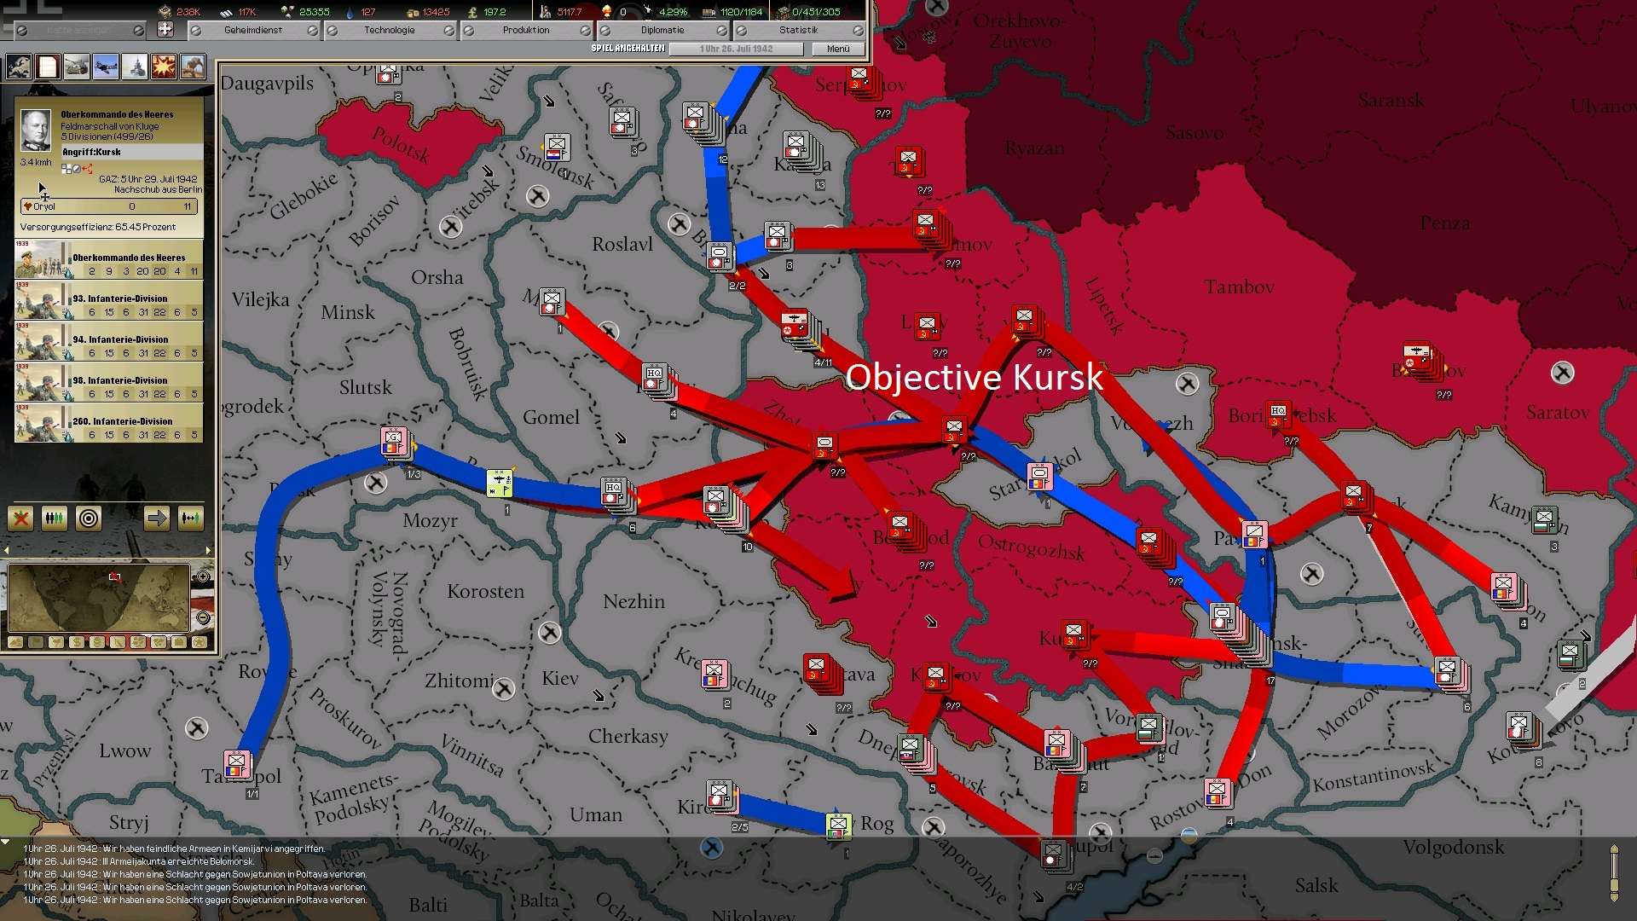The width and height of the screenshot is (1637, 921).
Task: Expand the message log arrow at bottom-left
Action: point(6,842)
